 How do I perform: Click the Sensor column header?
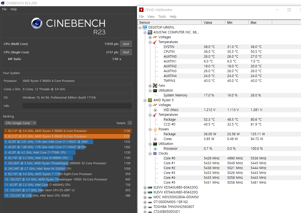pyautogui.click(x=170, y=22)
